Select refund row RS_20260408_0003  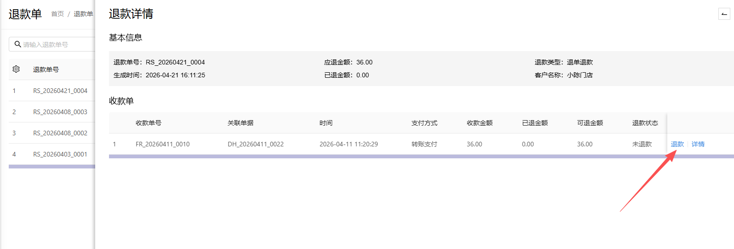click(52, 112)
